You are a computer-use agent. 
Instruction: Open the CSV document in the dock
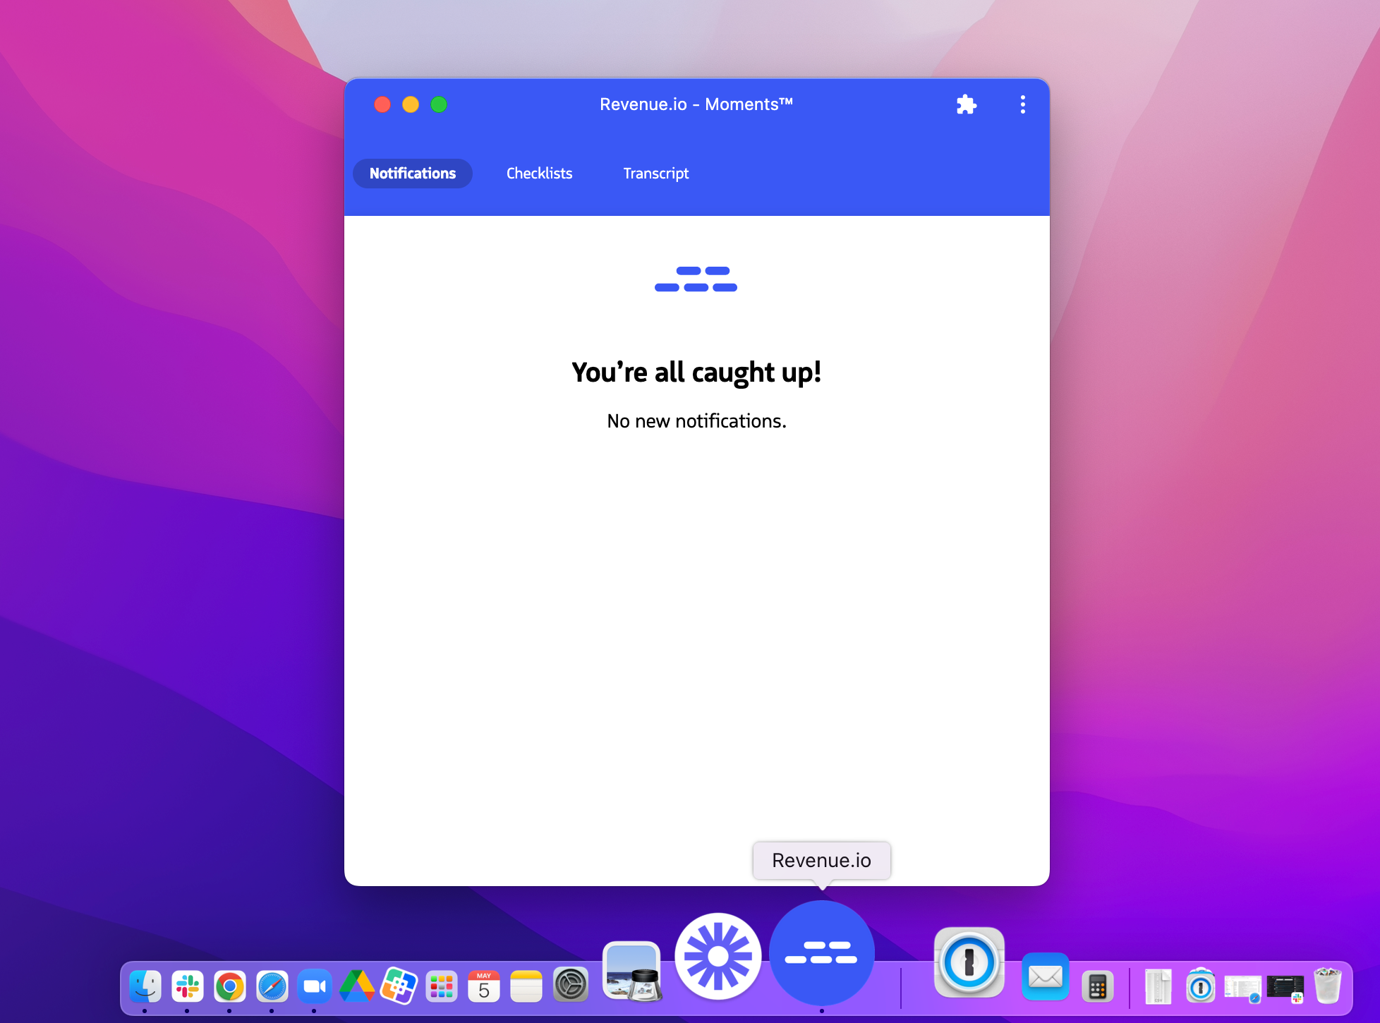tap(1158, 986)
